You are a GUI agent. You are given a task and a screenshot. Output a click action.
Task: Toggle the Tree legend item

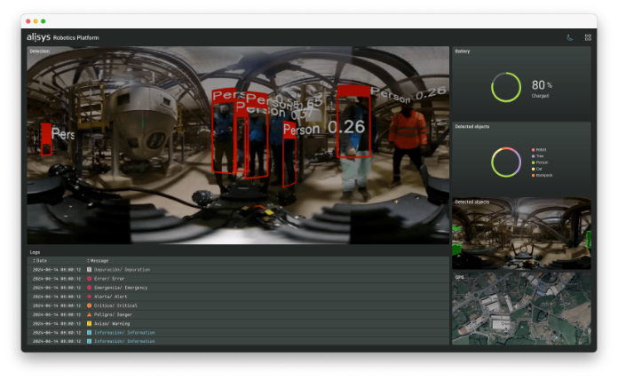coord(541,156)
